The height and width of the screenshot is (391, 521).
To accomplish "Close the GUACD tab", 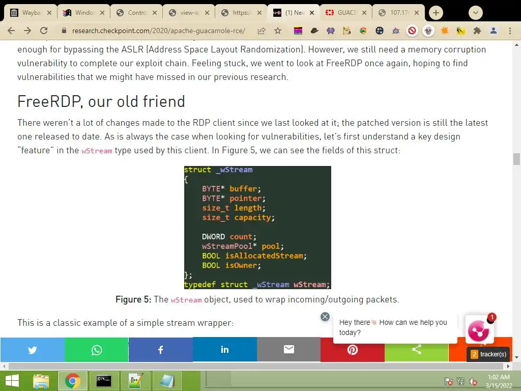I will (x=364, y=13).
